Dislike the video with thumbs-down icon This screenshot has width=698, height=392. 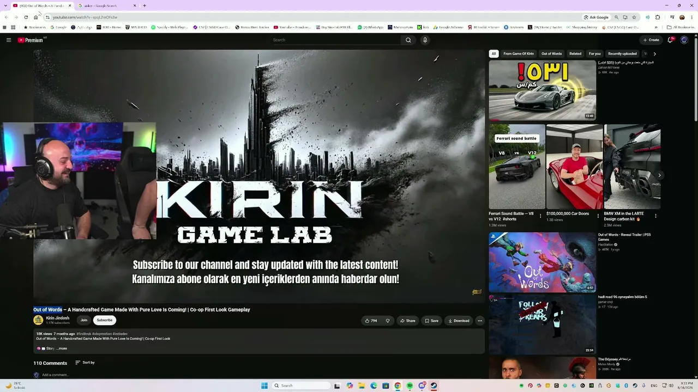(388, 321)
